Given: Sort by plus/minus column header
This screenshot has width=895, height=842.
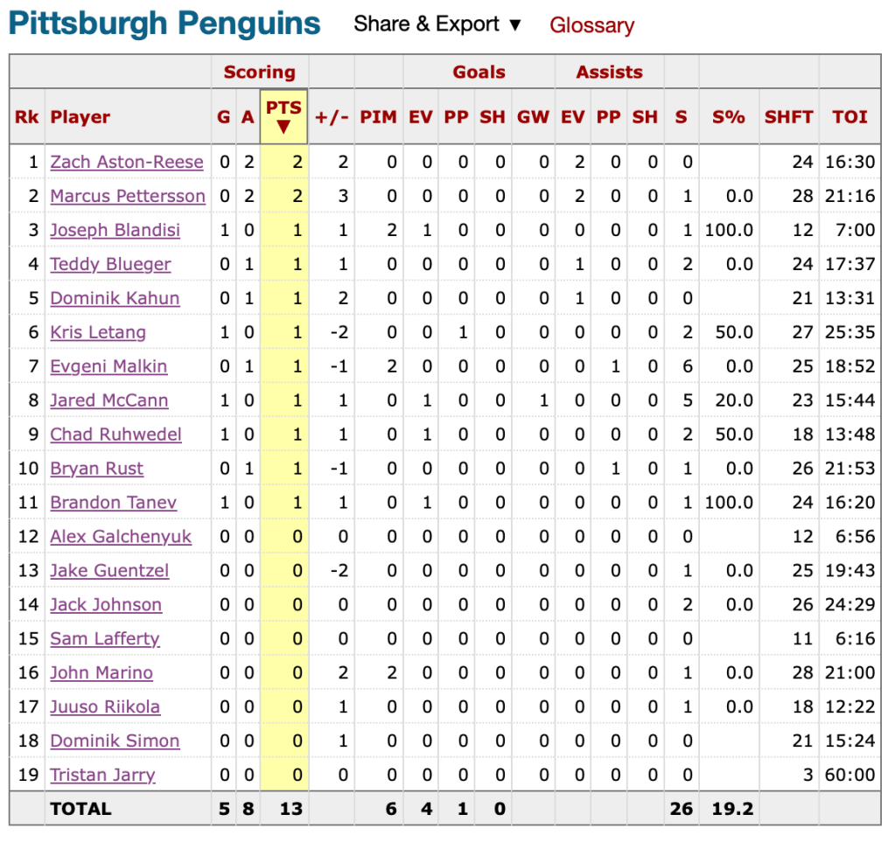Looking at the screenshot, I should tap(332, 117).
